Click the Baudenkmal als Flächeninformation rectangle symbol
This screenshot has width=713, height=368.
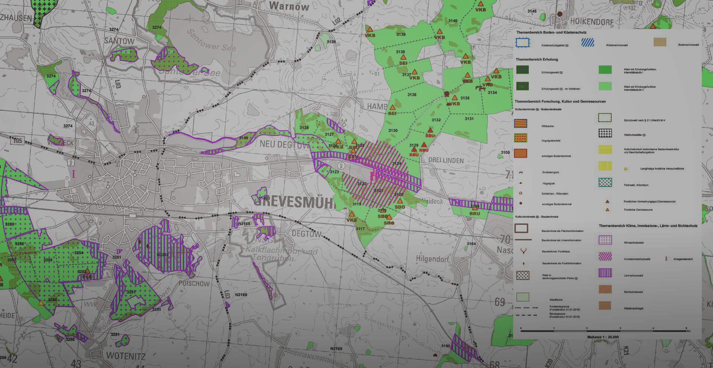coord(521,228)
